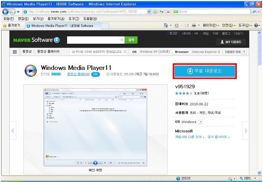Click the magnifier search icon in IE
Screen dimensions: 263x182
(254, 12)
